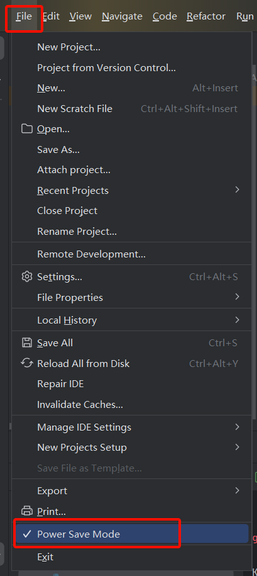Viewport: 257px width, 576px height.
Task: Expand the Export submenu arrow
Action: [237, 490]
